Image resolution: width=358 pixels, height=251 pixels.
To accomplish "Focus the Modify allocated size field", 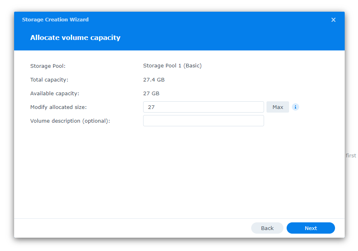I will (203, 107).
